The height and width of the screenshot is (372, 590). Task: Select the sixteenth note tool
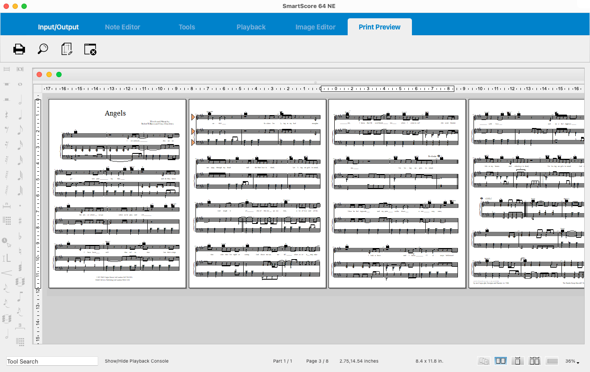tap(20, 145)
